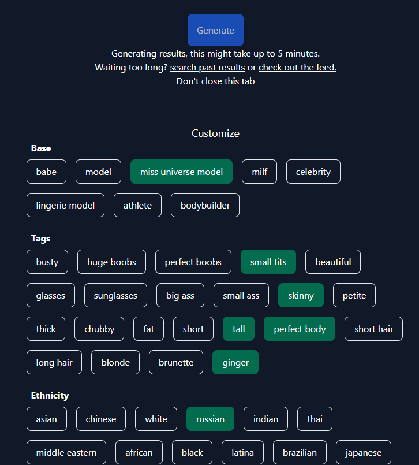
Task: Toggle the glasses tag on
Action: pos(51,295)
